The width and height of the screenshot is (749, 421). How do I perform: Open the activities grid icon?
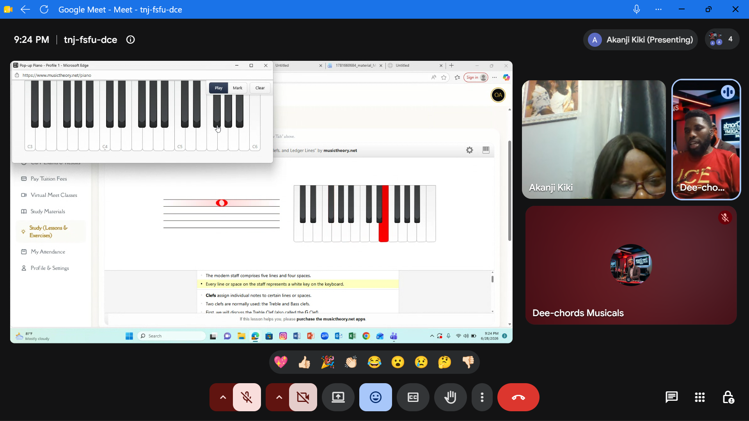tap(700, 397)
